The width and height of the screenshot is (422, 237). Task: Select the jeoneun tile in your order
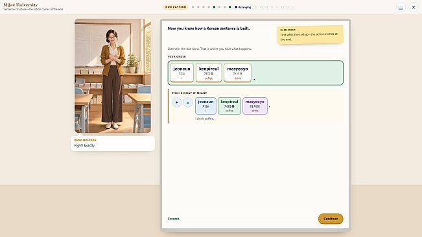pyautogui.click(x=182, y=73)
